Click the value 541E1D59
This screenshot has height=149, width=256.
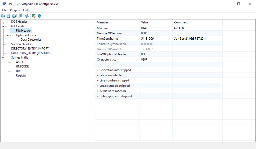click(x=147, y=39)
